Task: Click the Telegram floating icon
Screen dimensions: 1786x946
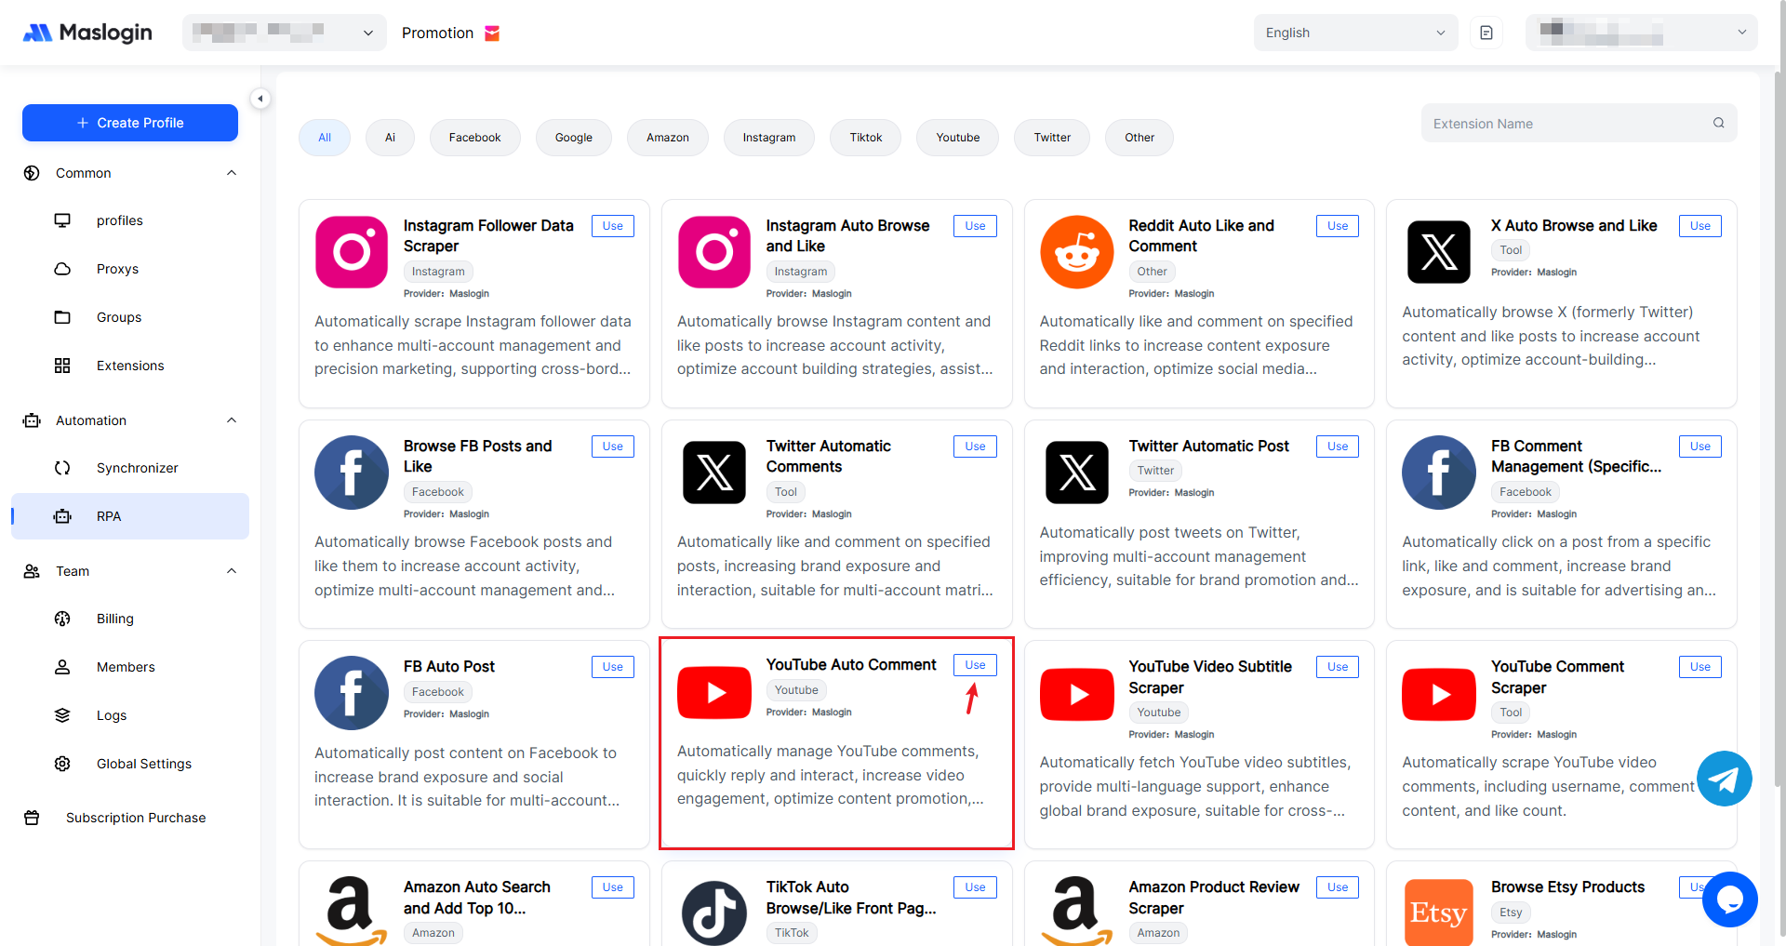Action: click(x=1724, y=779)
